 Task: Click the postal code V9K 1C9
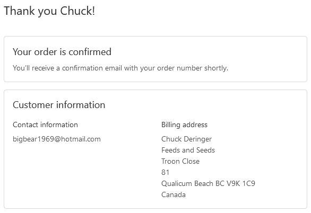[x=240, y=183]
